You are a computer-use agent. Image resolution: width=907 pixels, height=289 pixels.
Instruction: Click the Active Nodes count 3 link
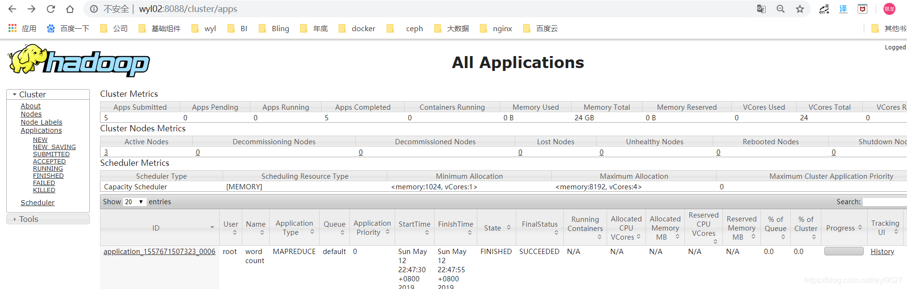(x=106, y=152)
